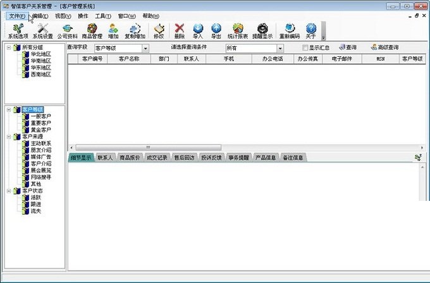
Task: Switch to the 成交记录 tab
Action: coord(157,157)
